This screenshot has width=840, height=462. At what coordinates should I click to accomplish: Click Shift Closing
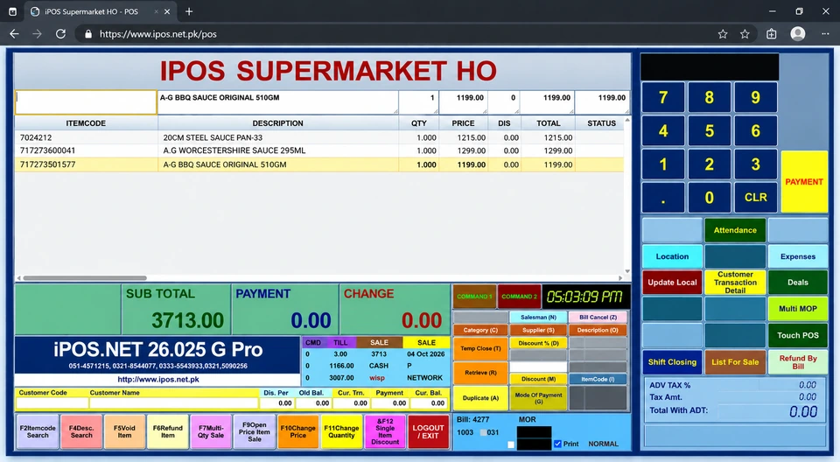[x=672, y=361]
